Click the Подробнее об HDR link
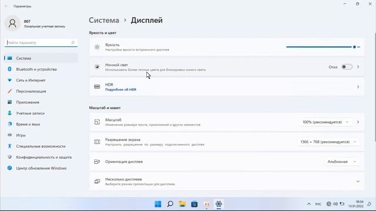This screenshot has width=376, height=211. pyautogui.click(x=120, y=90)
